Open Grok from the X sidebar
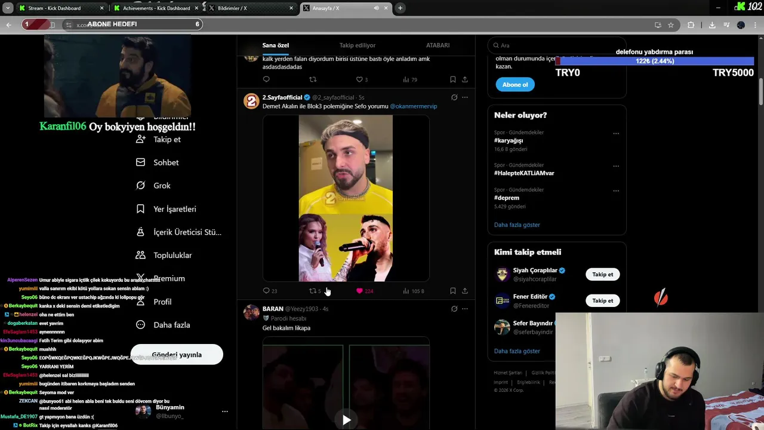This screenshot has width=764, height=430. tap(153, 186)
